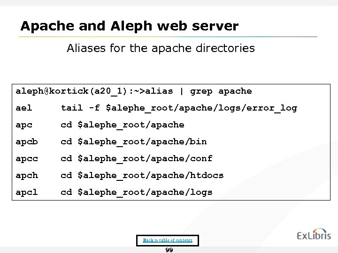Click the cd $alephe_root/apache/conf command
The width and height of the screenshot is (338, 253).
pyautogui.click(x=137, y=158)
